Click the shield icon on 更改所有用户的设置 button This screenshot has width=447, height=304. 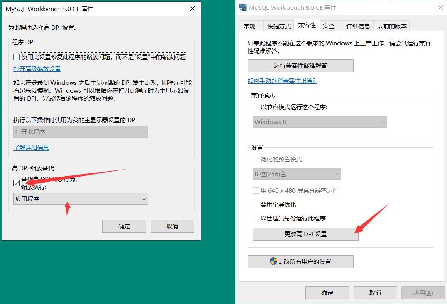pos(274,261)
